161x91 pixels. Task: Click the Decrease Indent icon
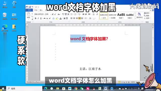(83, 14)
